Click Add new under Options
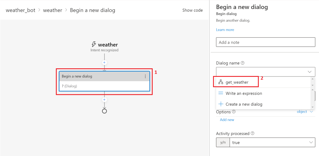This screenshot has height=156, width=319. 227,120
